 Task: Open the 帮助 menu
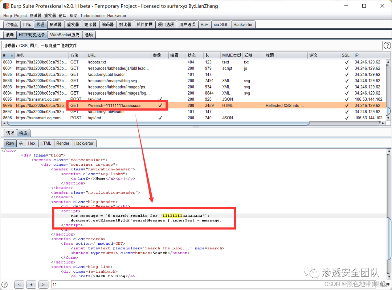click(x=73, y=16)
